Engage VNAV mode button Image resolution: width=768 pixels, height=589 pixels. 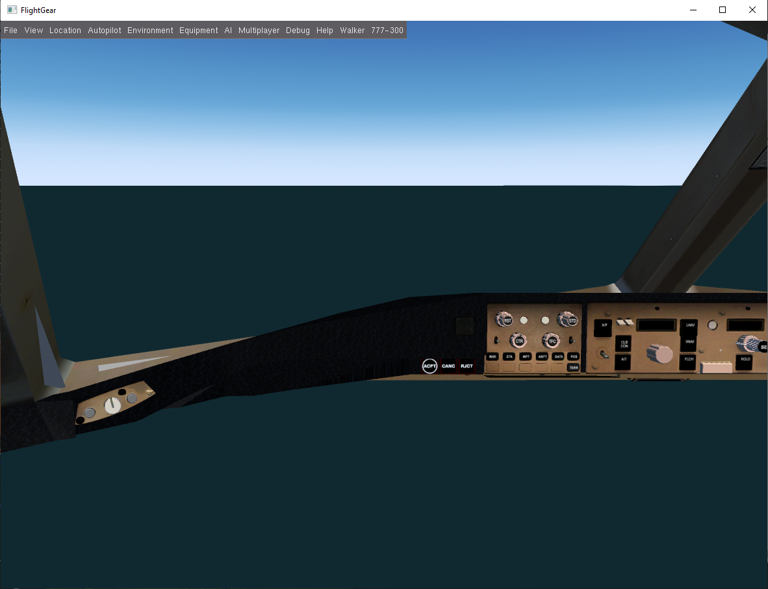[689, 343]
